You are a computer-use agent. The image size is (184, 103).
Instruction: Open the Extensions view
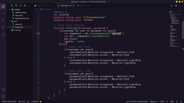pos(3,34)
